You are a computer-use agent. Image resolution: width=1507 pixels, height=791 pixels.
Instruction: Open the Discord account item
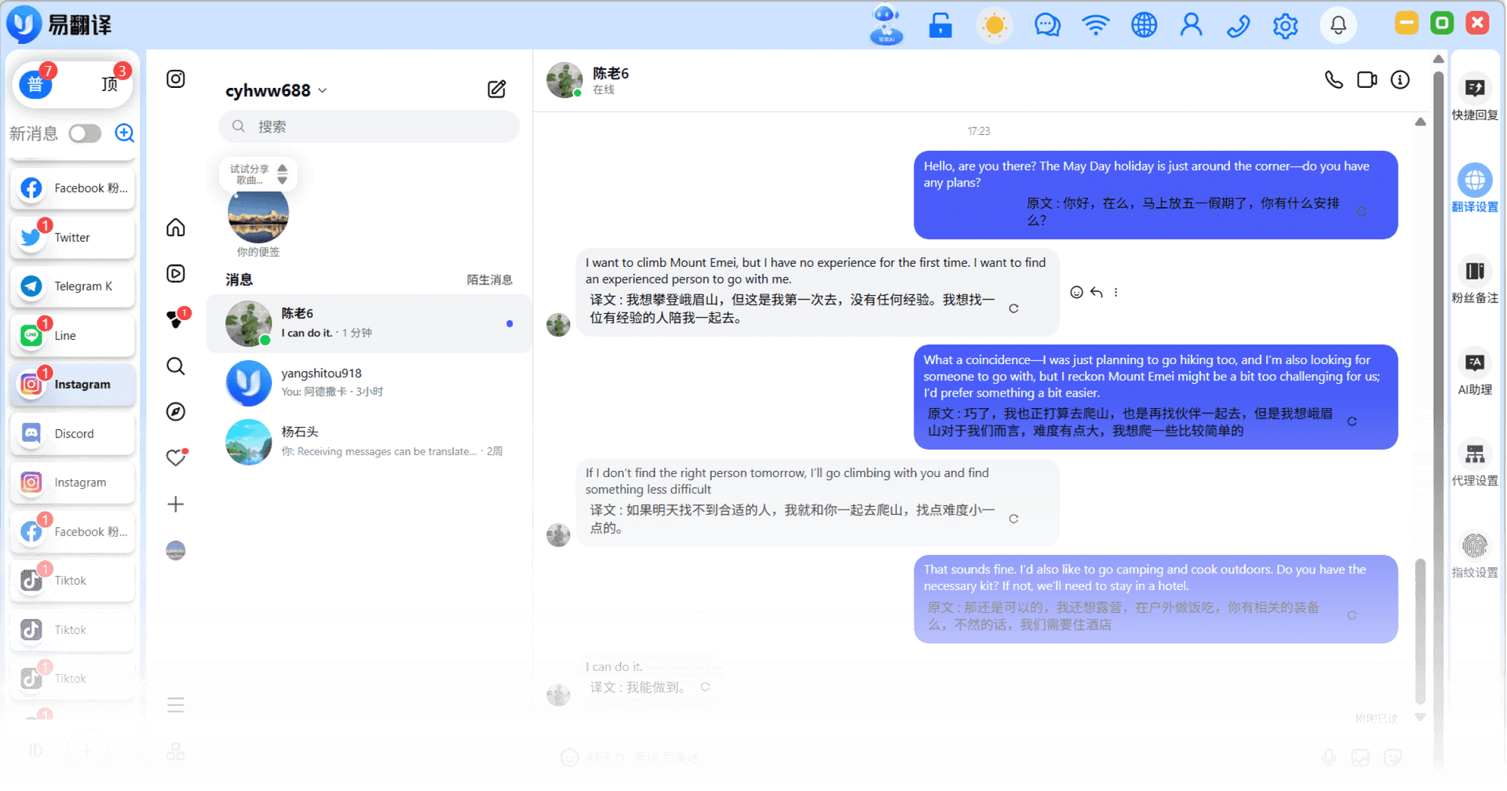click(72, 434)
